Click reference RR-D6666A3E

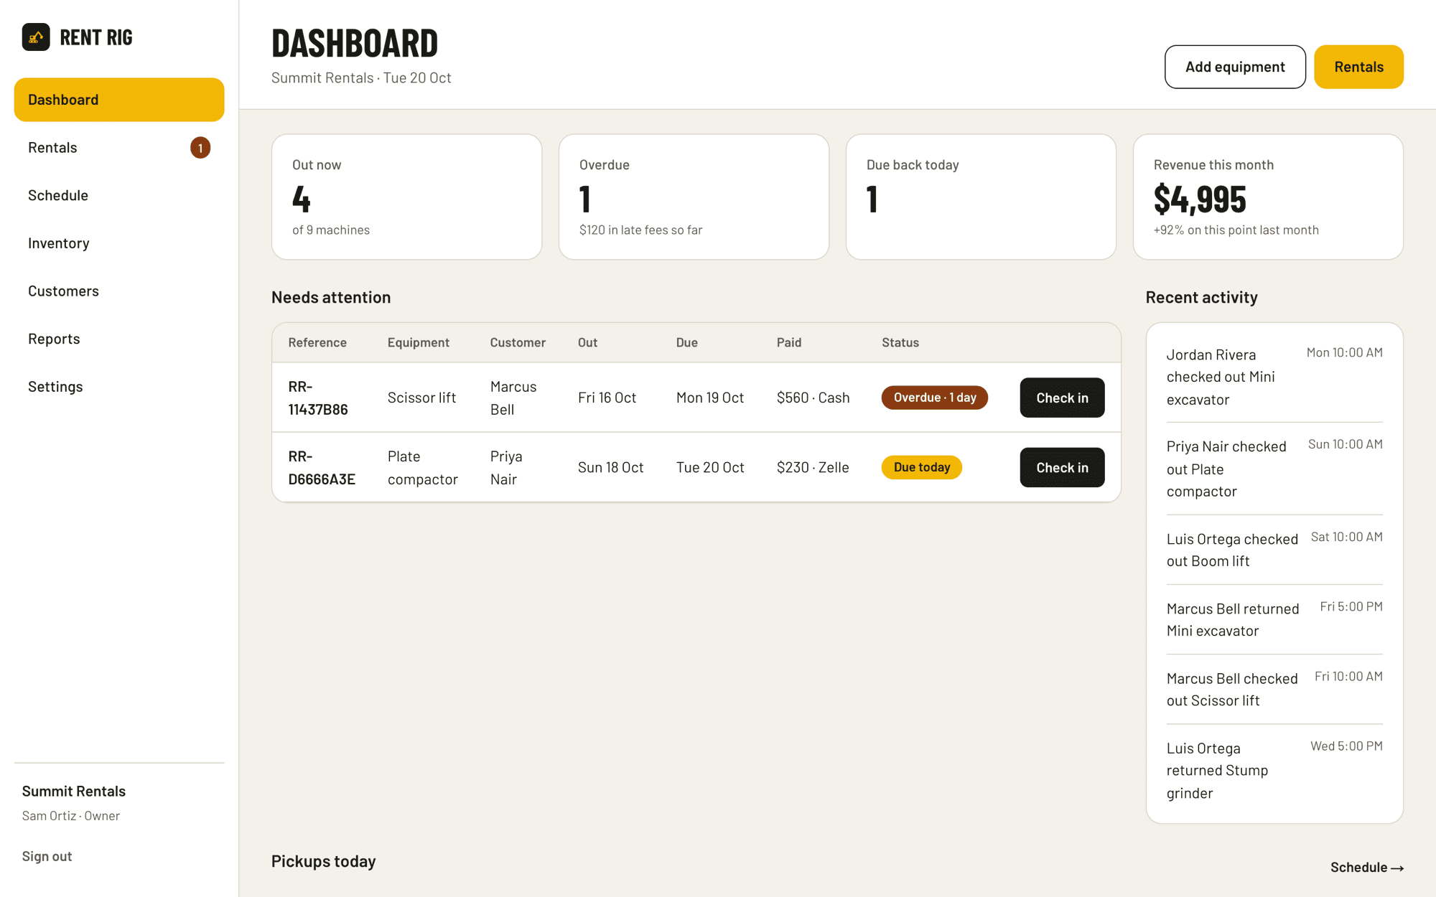tap(322, 467)
